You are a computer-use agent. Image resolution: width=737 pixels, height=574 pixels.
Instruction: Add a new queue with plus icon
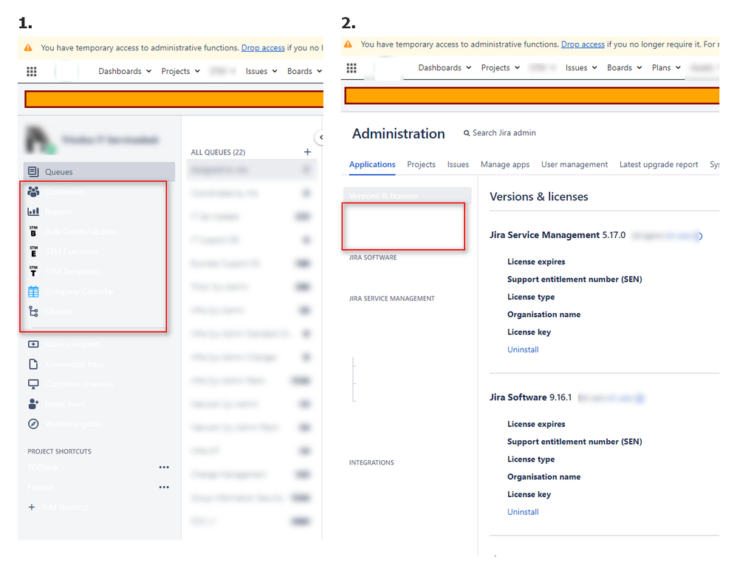pyautogui.click(x=307, y=152)
